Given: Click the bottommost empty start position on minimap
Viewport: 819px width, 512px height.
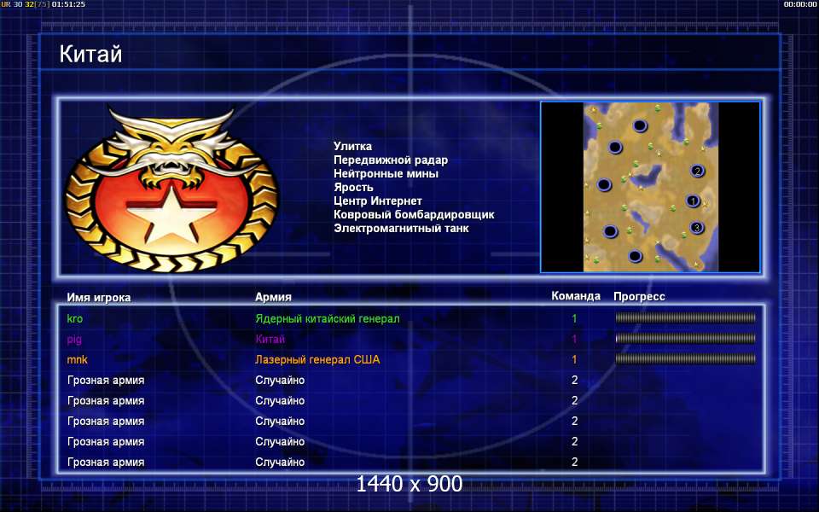Looking at the screenshot, I should point(635,256).
